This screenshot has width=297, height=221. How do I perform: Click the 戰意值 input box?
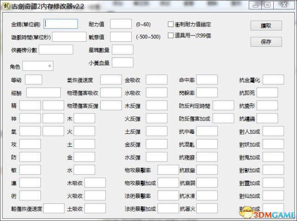coord(121,37)
